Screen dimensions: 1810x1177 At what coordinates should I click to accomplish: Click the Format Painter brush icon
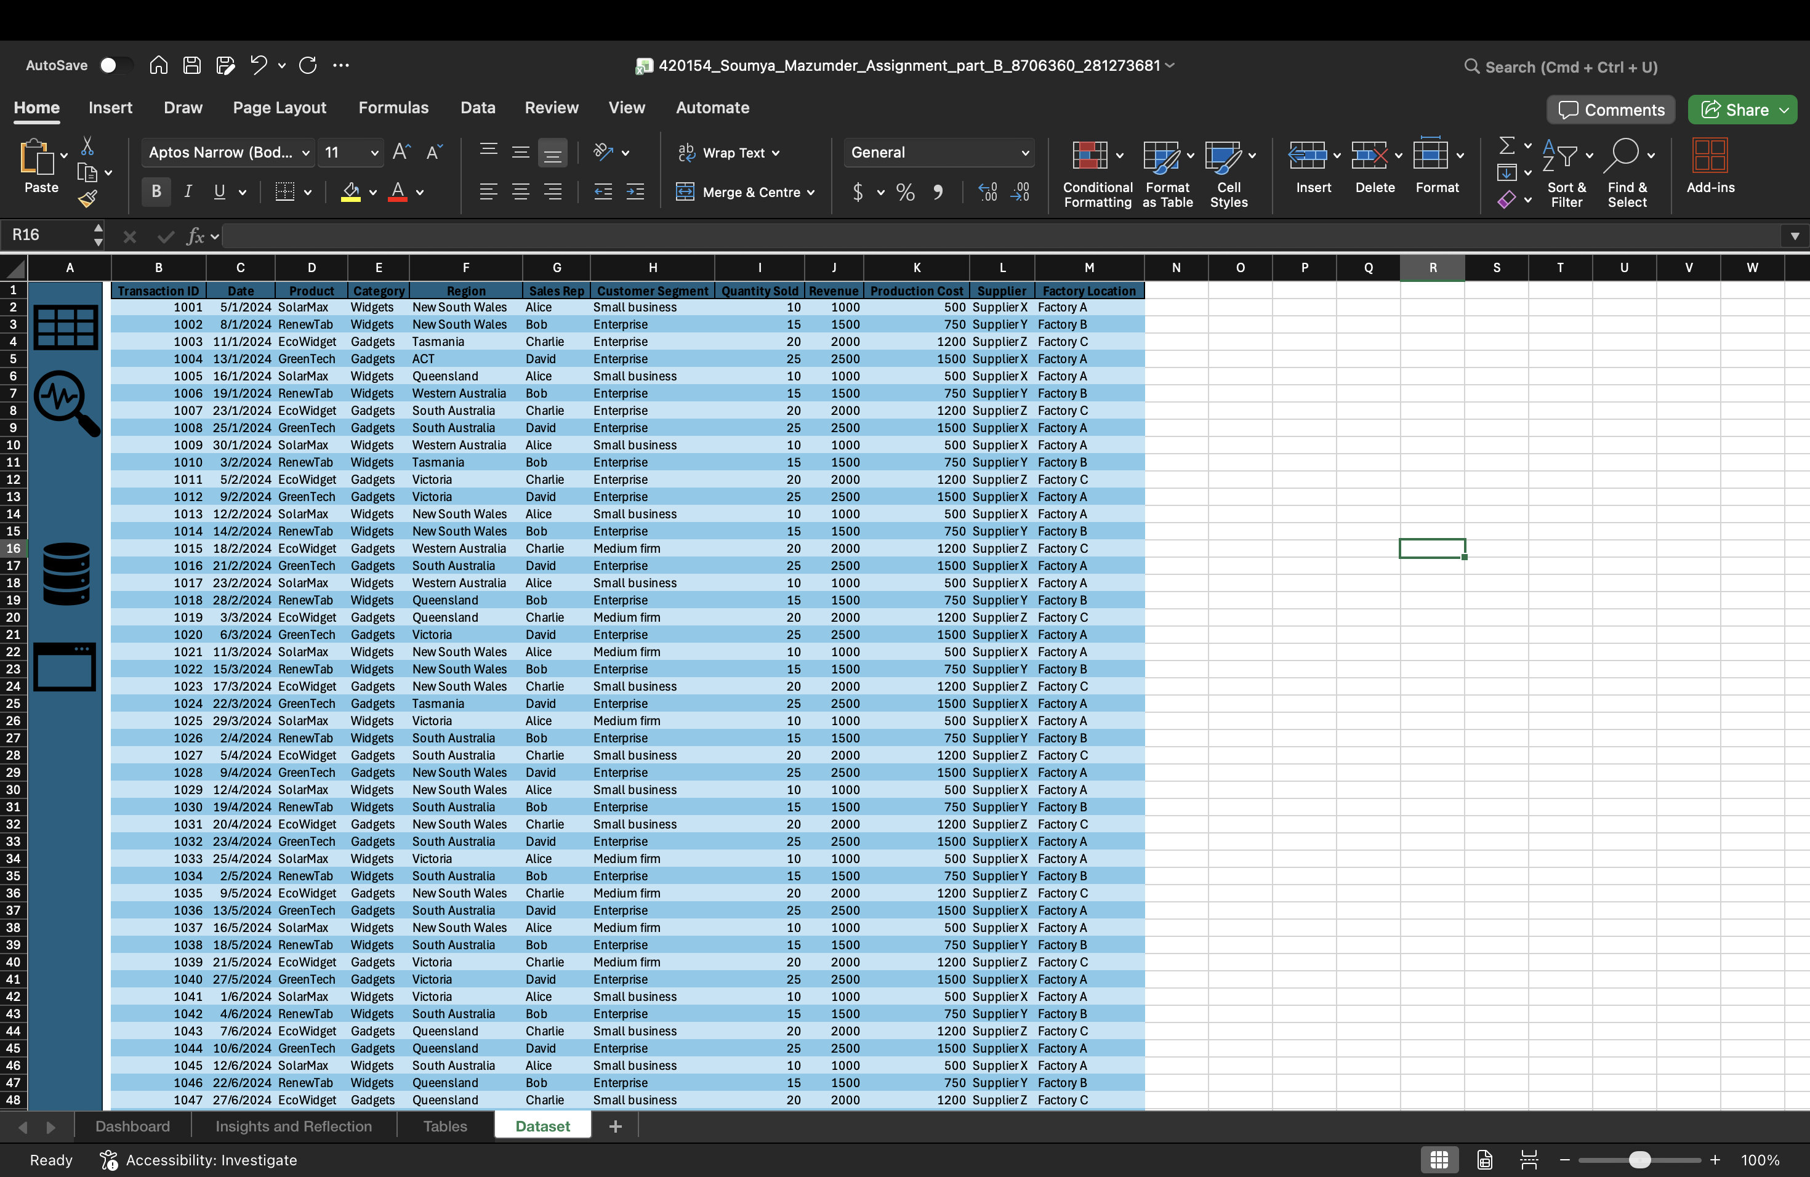pyautogui.click(x=87, y=199)
